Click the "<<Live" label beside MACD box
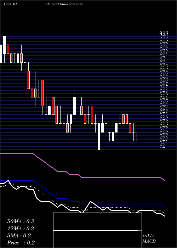 (x=149, y=236)
